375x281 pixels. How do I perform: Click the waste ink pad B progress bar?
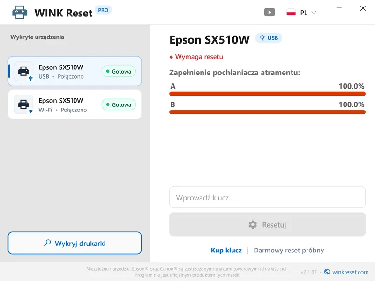[267, 112]
